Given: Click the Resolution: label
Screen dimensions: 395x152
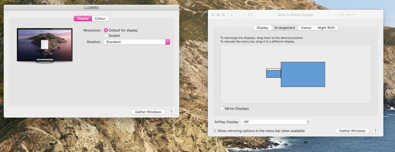Looking at the screenshot, I should (92, 30).
